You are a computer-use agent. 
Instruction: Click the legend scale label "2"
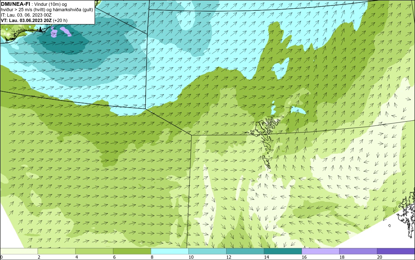(x=39, y=257)
